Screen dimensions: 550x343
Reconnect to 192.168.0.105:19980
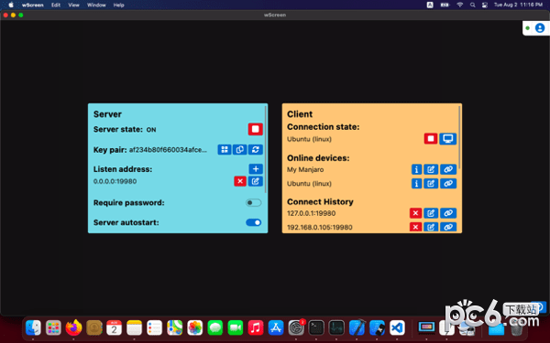click(448, 227)
